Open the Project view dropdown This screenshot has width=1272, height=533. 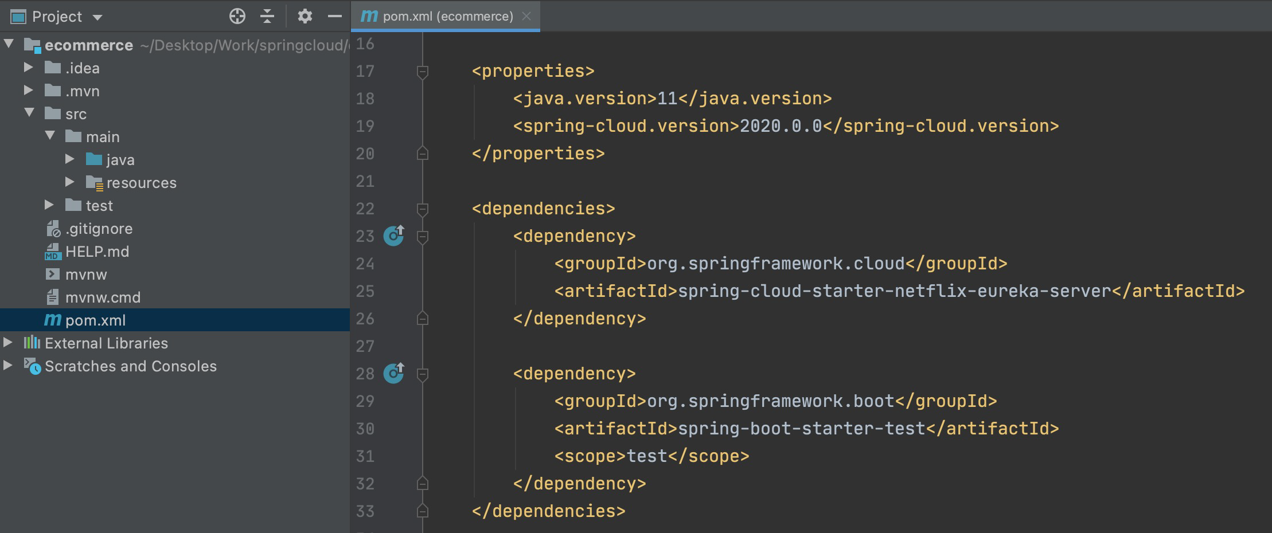(x=97, y=18)
